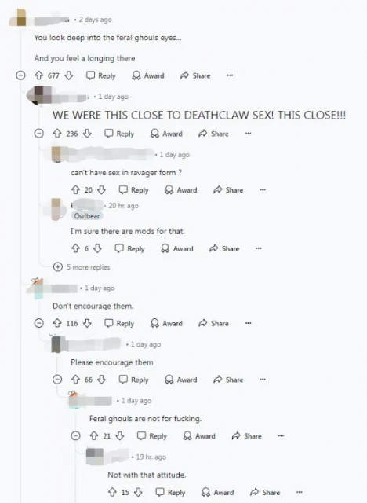
Task: Upvote the 'ravager form' comment
Action: pos(75,190)
